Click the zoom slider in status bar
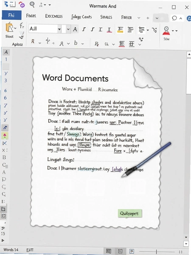Screen dimensions: 191x255 (x=157, y=252)
